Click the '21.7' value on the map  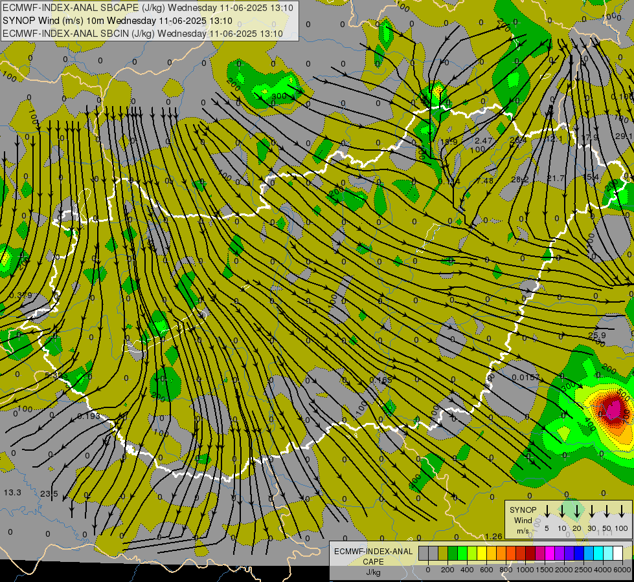pyautogui.click(x=556, y=178)
